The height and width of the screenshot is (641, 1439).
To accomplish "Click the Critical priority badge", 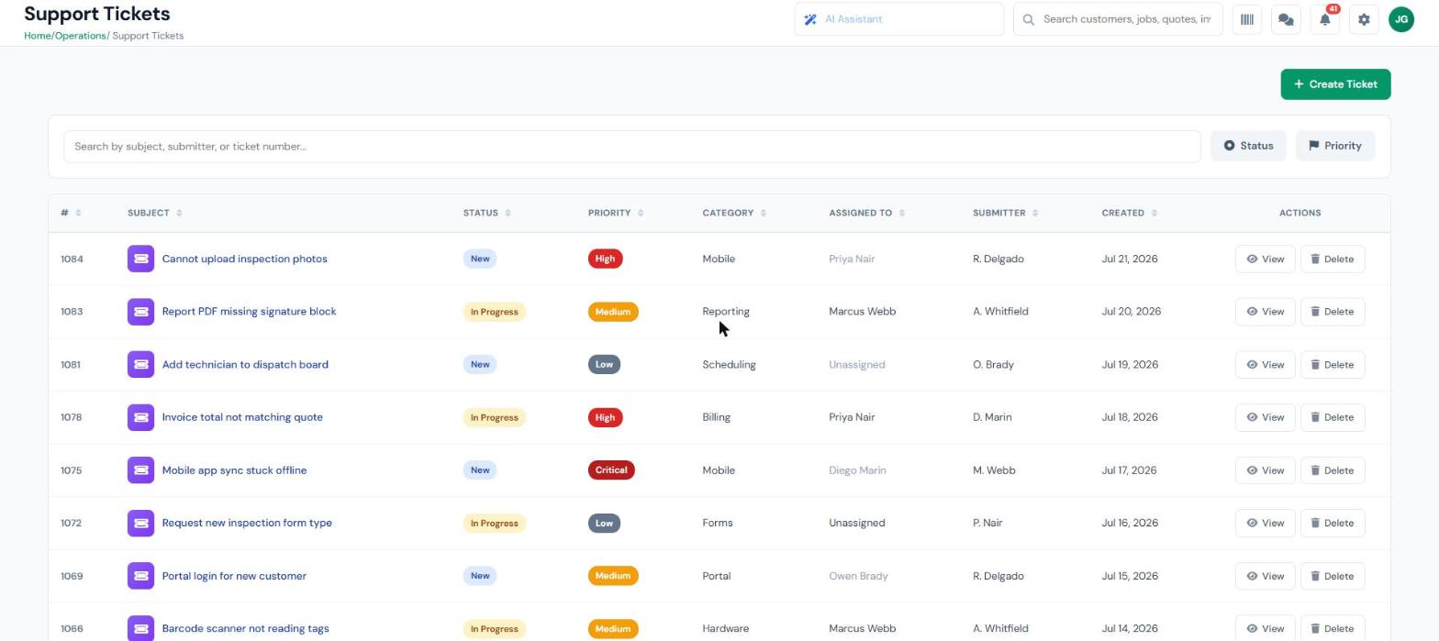I will 611,470.
